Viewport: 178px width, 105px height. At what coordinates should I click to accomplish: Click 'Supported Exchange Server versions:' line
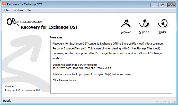tap(75, 65)
